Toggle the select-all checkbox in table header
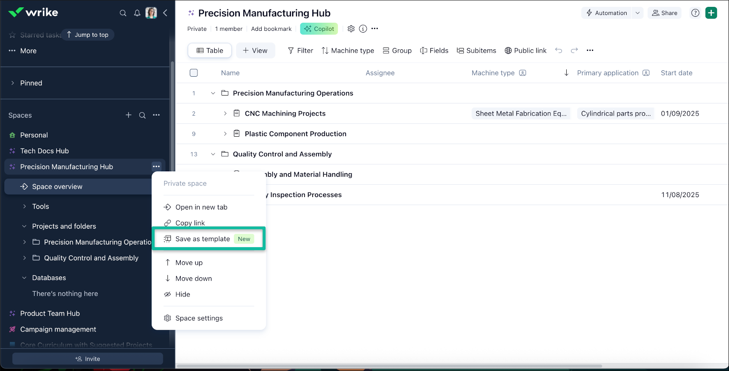The image size is (729, 371). (194, 73)
